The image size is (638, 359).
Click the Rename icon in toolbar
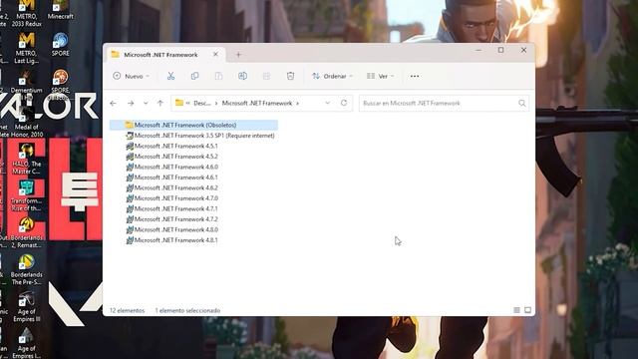(x=242, y=76)
